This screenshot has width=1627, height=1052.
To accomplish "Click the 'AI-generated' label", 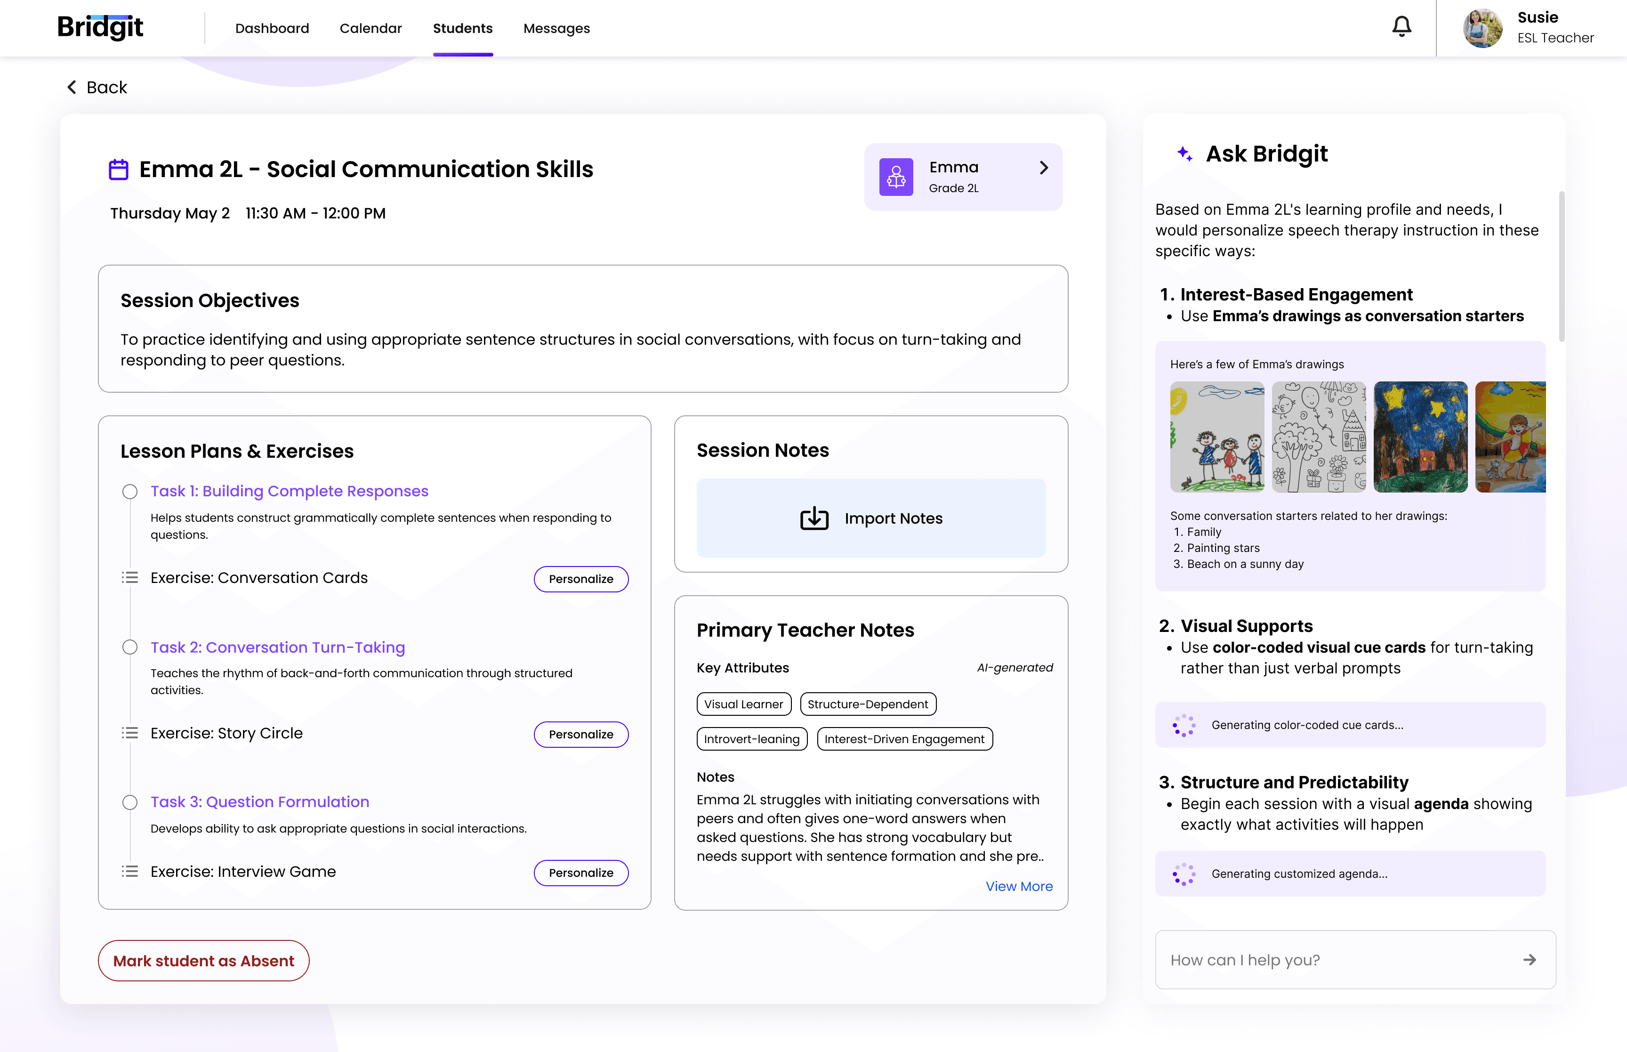I will (x=1015, y=668).
